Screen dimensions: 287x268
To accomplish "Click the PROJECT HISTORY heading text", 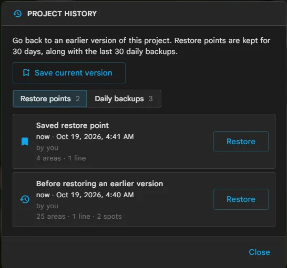I will [62, 14].
